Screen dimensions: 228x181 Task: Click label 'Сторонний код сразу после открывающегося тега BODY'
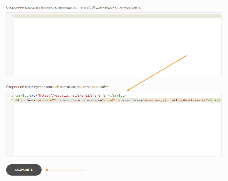click(x=74, y=7)
